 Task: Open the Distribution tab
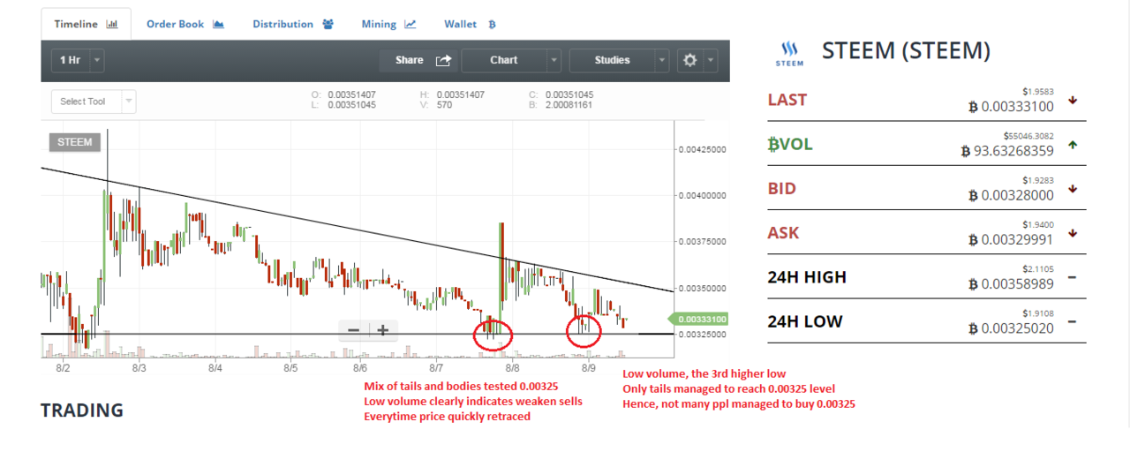click(293, 24)
